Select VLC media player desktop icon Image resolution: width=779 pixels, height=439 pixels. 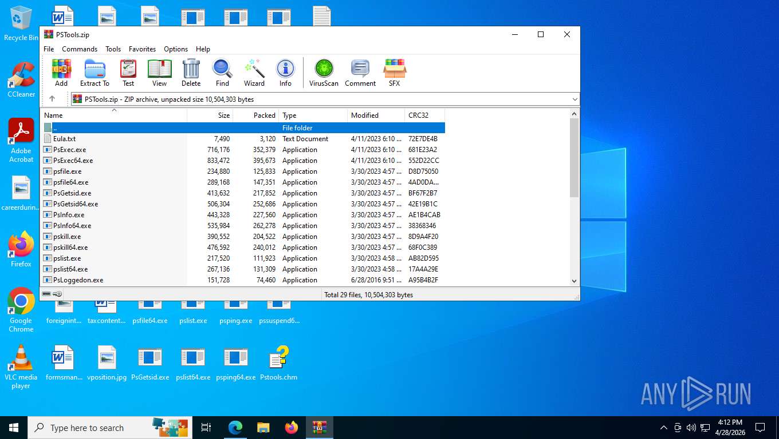point(21,367)
